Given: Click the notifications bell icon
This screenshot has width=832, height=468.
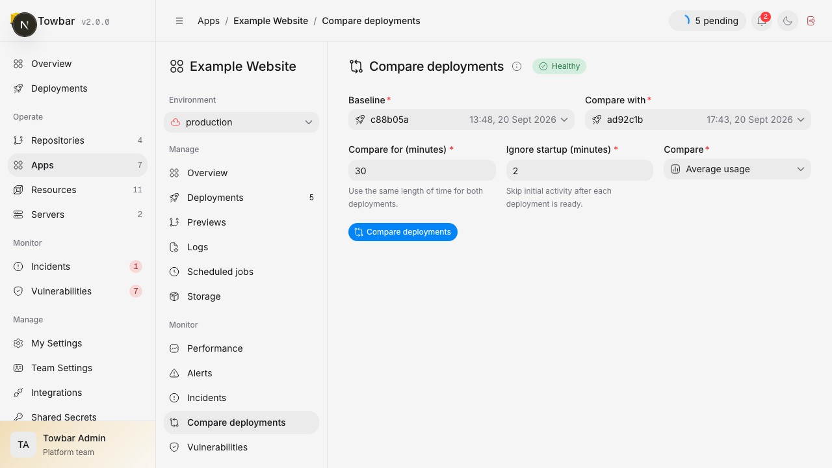Looking at the screenshot, I should click(x=761, y=21).
